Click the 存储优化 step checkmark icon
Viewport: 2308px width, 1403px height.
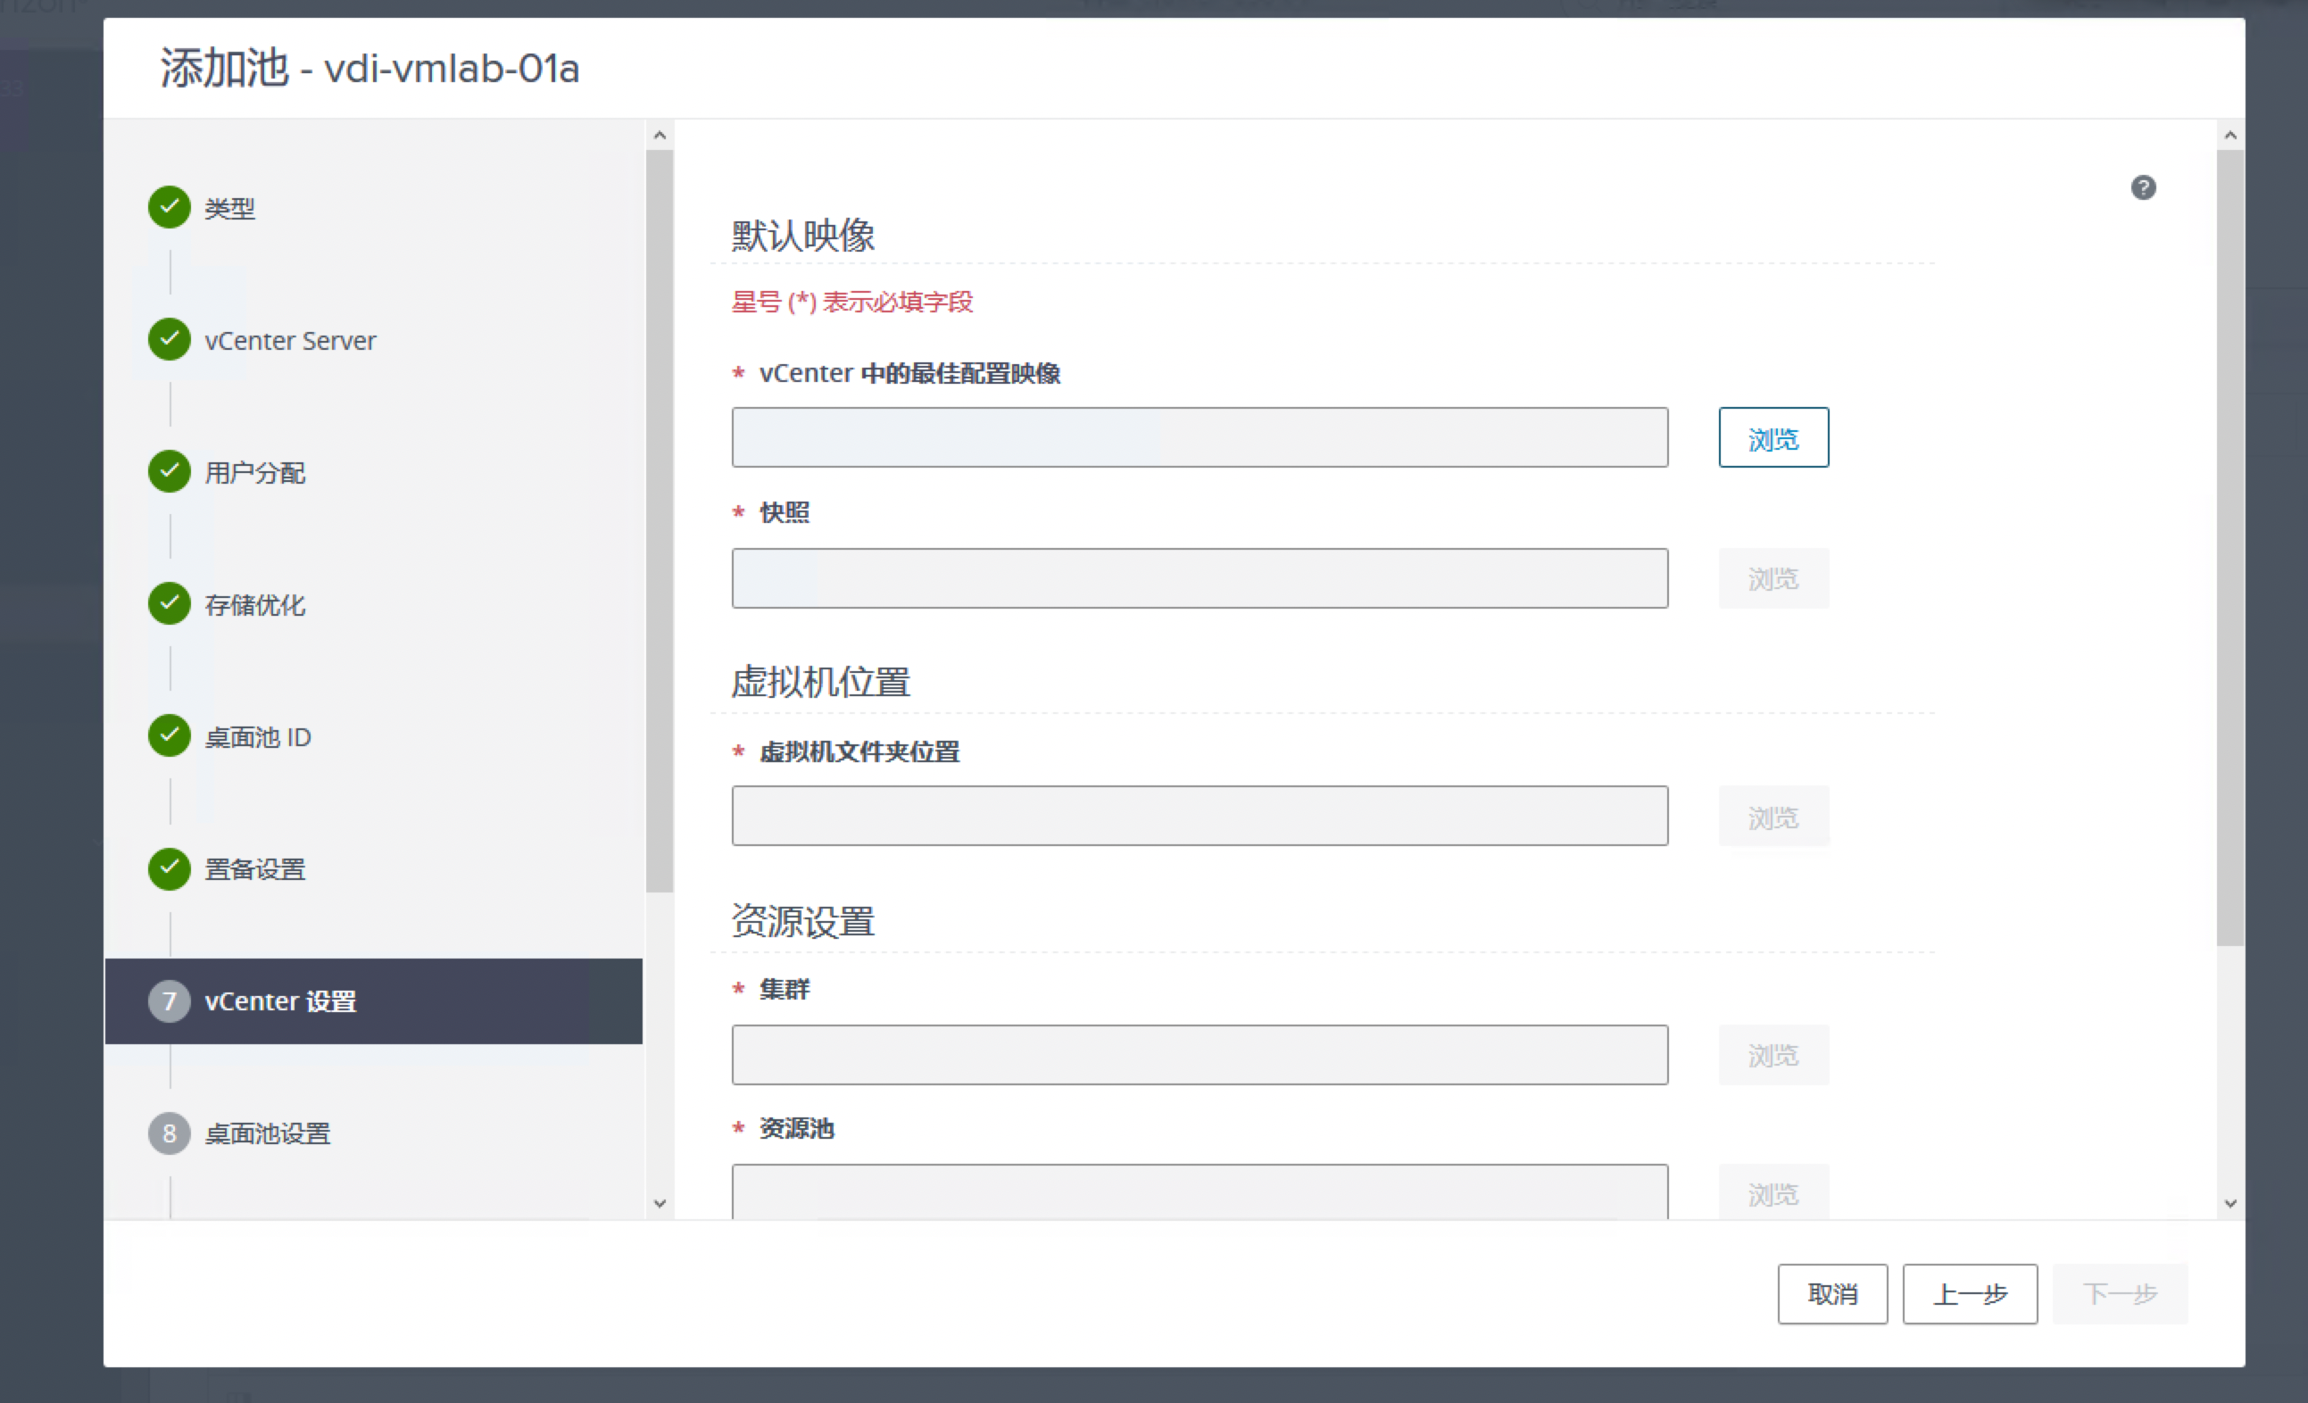click(x=170, y=603)
